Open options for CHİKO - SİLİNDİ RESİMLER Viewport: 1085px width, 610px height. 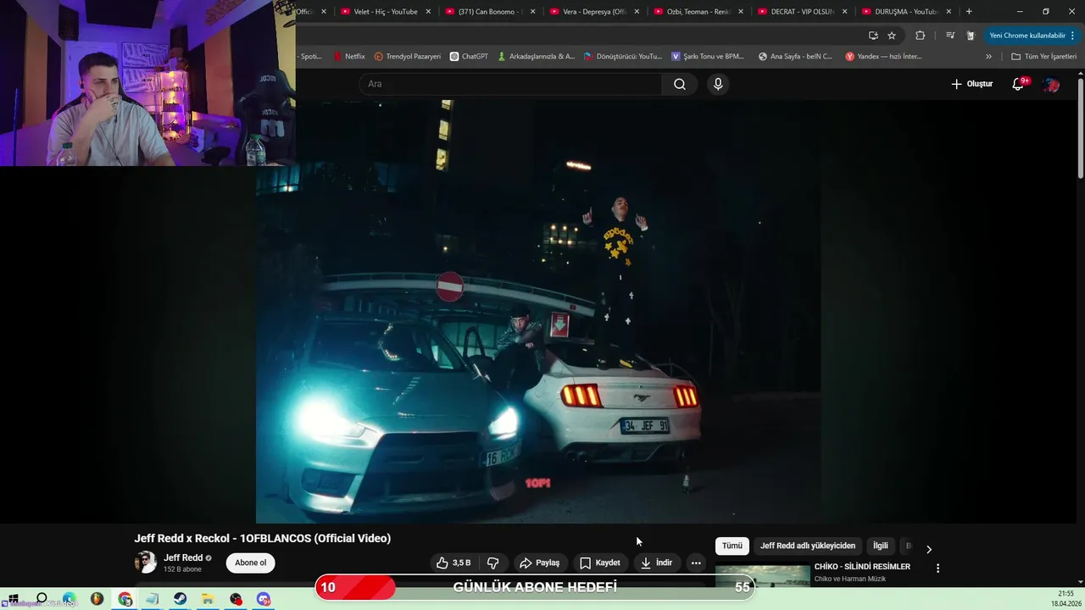(x=938, y=568)
